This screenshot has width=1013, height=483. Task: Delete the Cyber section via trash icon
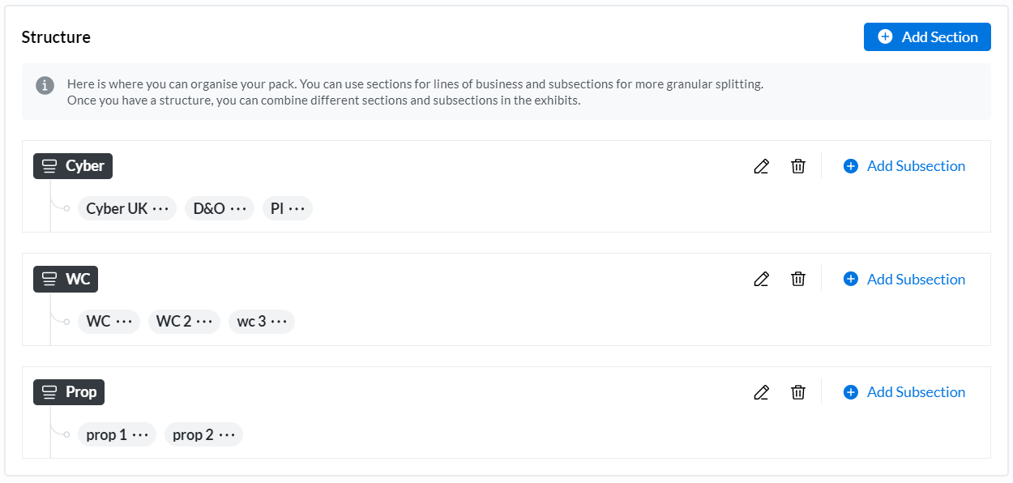(798, 166)
